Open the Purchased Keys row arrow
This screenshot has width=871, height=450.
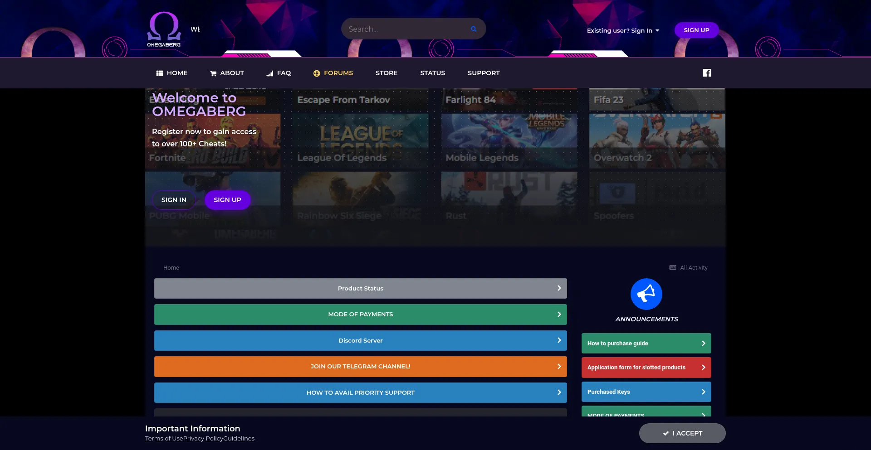coord(703,392)
